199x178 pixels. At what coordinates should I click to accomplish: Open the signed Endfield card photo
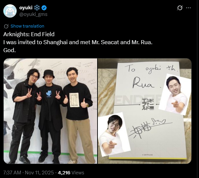[x=144, y=111]
